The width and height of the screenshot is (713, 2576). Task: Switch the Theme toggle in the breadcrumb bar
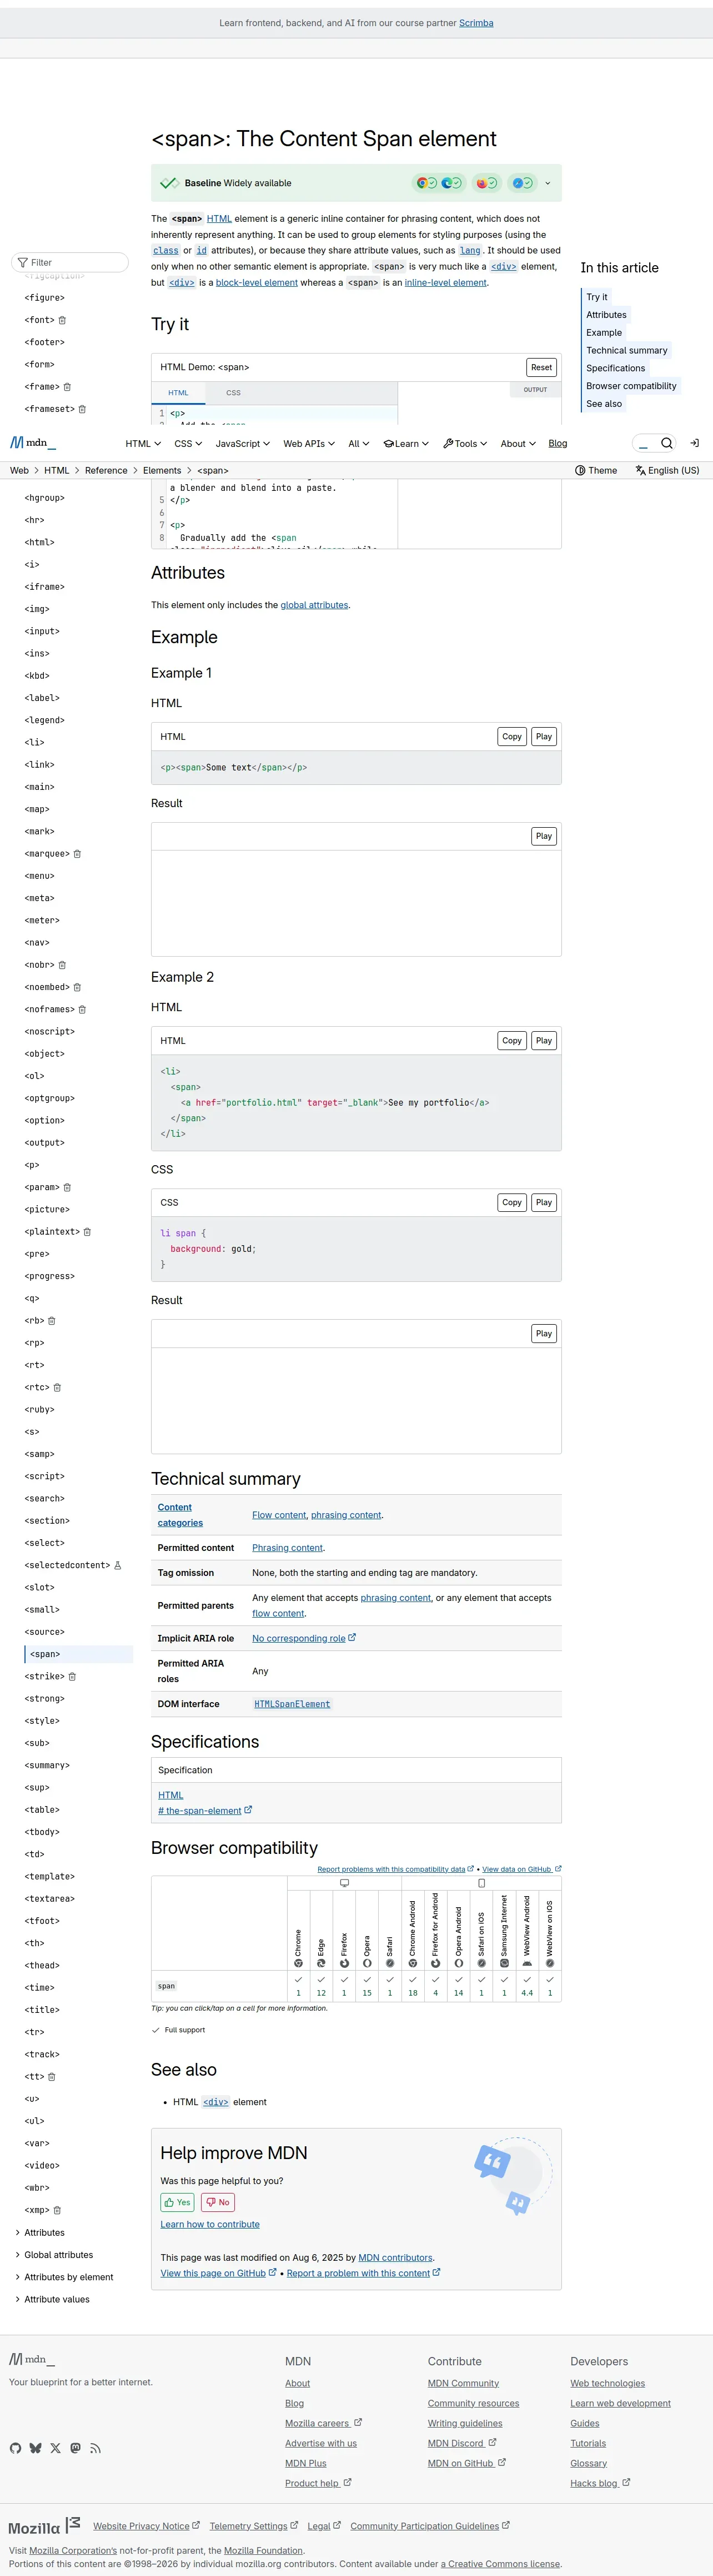(x=596, y=470)
